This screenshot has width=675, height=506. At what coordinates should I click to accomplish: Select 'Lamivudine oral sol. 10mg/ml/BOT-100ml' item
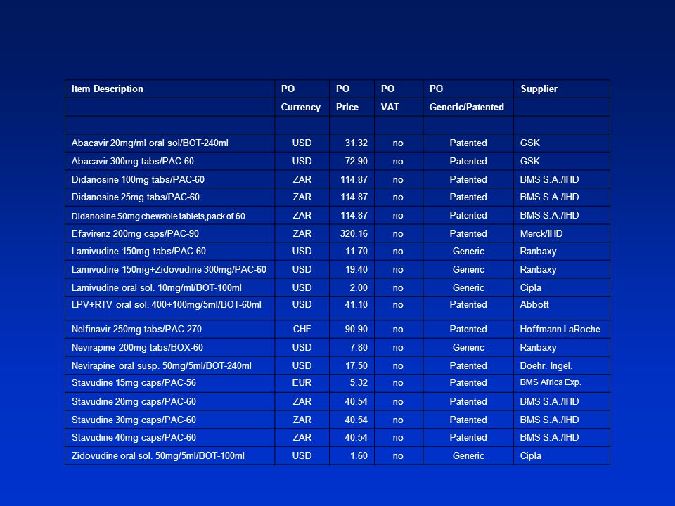point(156,287)
